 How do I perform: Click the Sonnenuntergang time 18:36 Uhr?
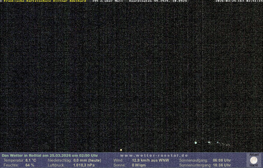222,165
